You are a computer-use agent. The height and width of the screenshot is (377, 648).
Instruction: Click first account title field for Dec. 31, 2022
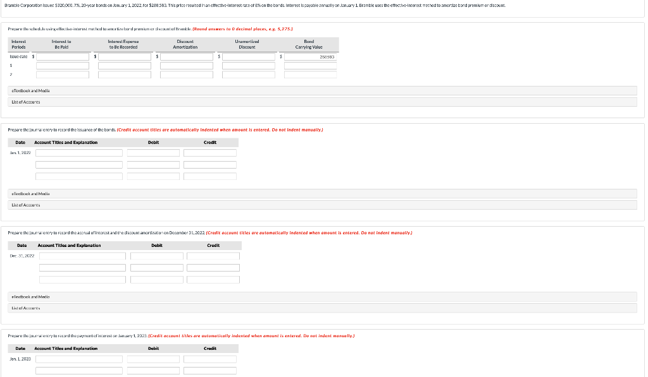coord(83,256)
